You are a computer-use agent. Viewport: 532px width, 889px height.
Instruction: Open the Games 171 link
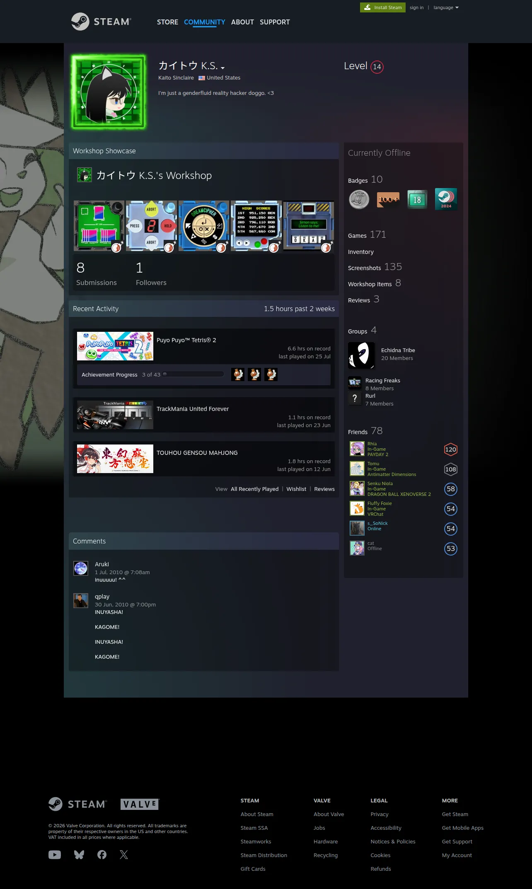pos(367,235)
